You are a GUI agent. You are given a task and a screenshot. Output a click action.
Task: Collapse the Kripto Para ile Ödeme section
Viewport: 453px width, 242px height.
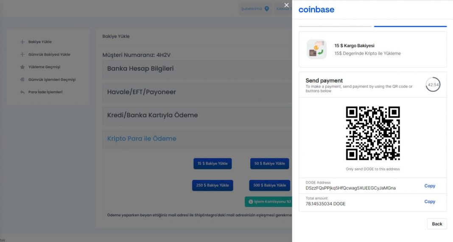coord(197,139)
